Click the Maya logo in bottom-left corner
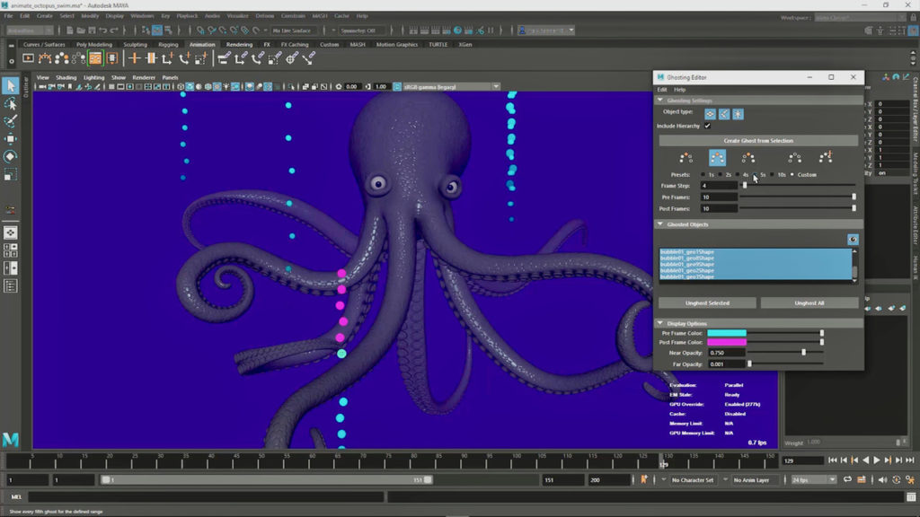920x517 pixels. (x=11, y=439)
